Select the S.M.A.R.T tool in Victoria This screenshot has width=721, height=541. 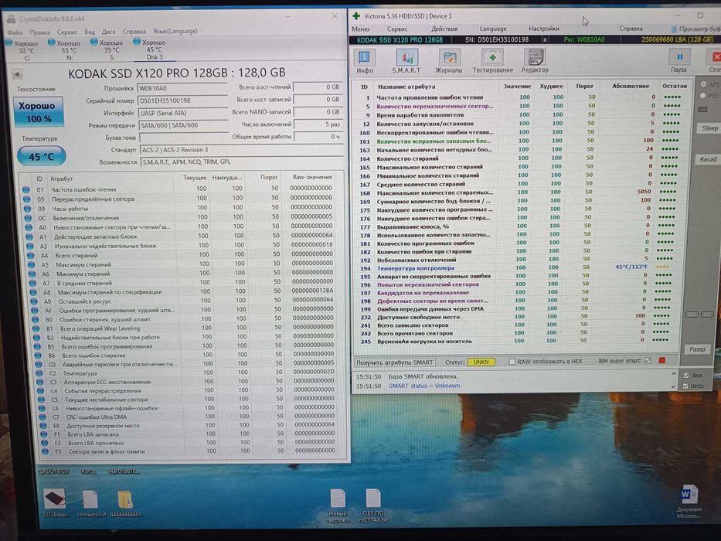tap(406, 62)
